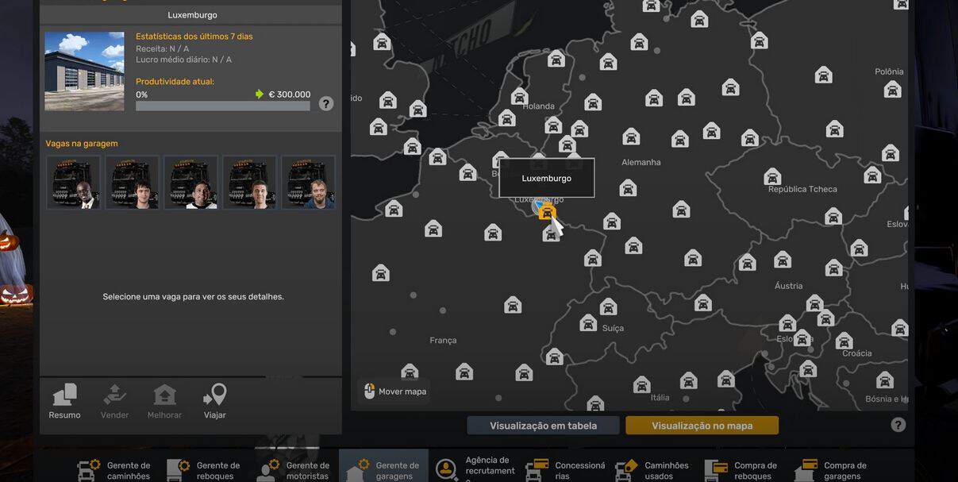Open help next to productivity bar
The height and width of the screenshot is (482, 958).
[326, 103]
